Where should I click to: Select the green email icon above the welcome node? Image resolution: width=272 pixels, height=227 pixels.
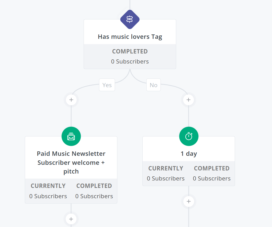pyautogui.click(x=71, y=136)
